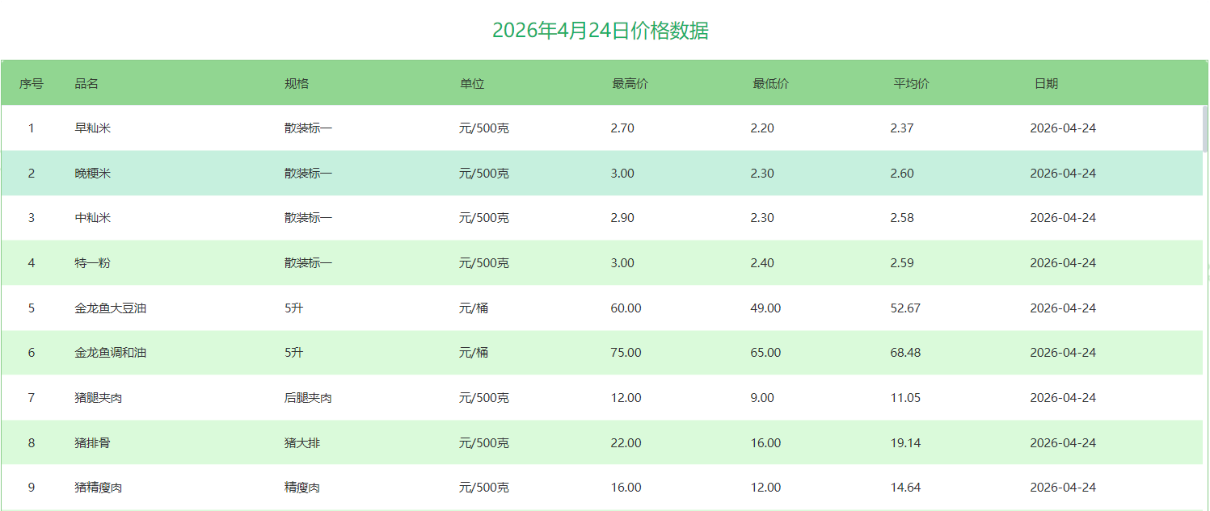Screen dimensions: 1210x511
Task: Click the 金龙鱼调和油 product name
Action: (111, 353)
